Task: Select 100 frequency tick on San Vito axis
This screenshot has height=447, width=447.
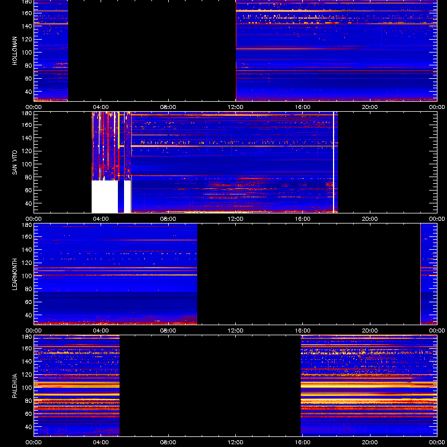Action: (x=27, y=164)
